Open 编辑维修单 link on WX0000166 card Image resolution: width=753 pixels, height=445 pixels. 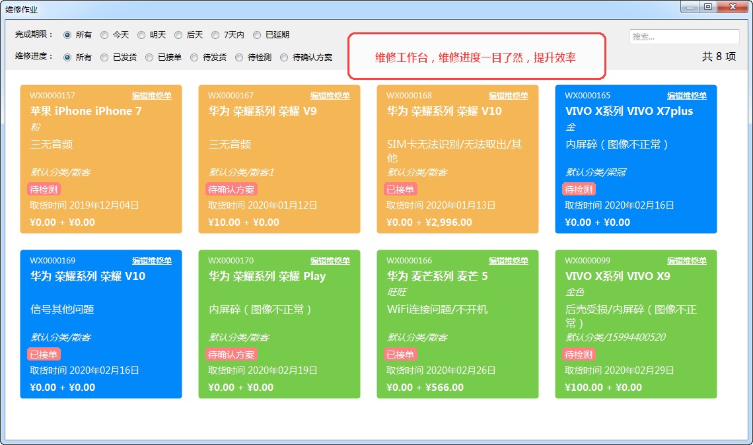(509, 261)
